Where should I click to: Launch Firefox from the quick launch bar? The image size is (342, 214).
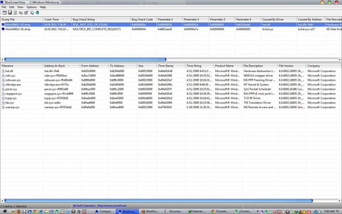(19, 211)
